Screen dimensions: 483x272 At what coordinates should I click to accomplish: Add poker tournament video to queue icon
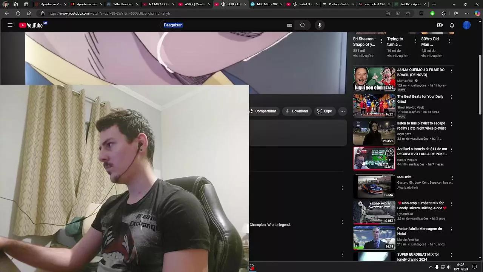(391, 159)
